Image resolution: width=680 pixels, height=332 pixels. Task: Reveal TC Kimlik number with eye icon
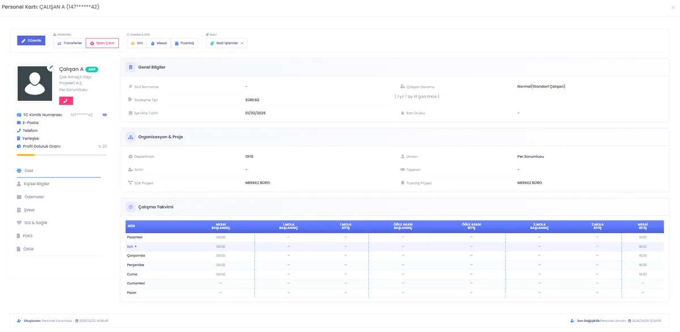point(104,114)
